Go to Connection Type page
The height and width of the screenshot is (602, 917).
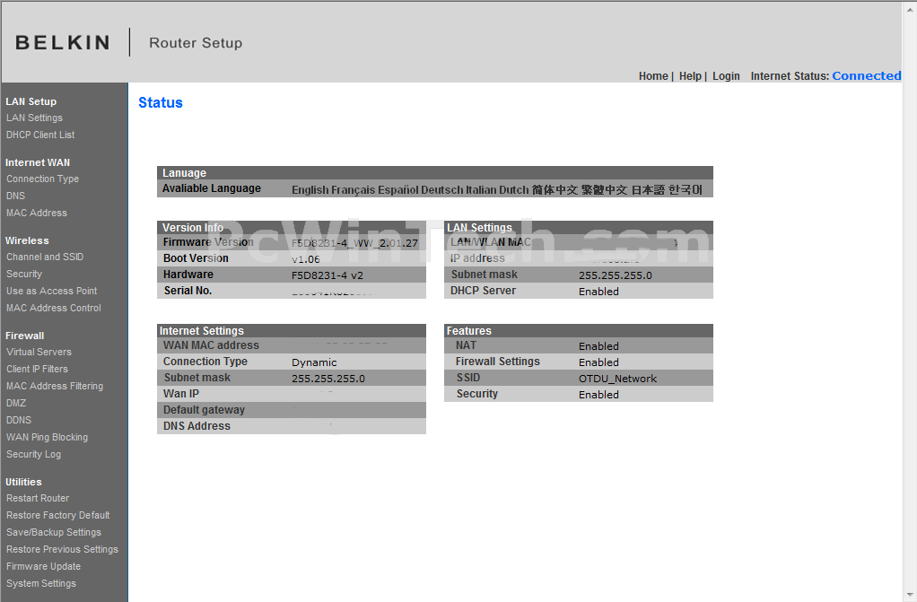coord(43,179)
